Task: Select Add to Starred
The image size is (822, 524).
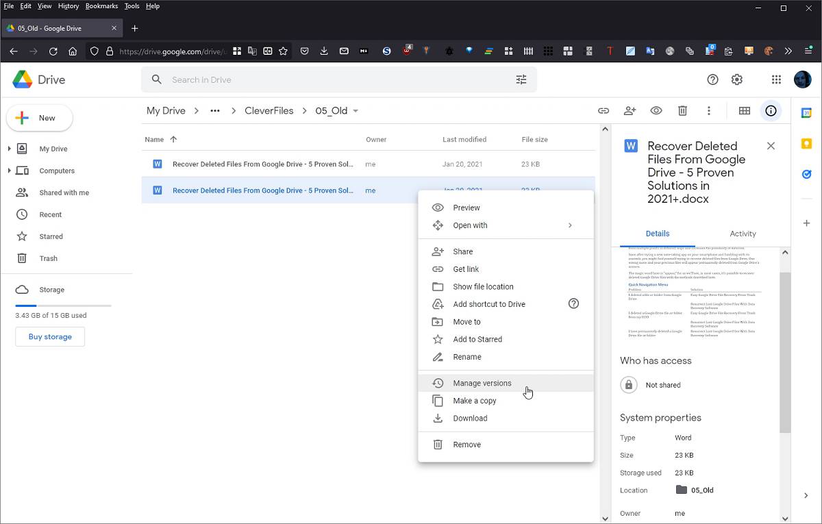Action: [x=506, y=339]
